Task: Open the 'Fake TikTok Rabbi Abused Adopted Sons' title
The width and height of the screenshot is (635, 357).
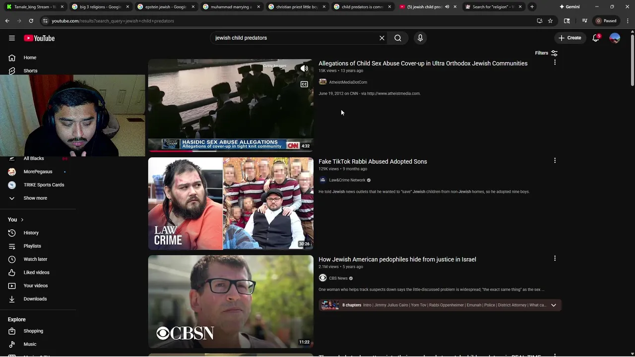Action: coord(373,162)
